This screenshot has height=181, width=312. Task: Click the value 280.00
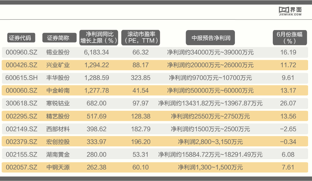pyautogui.click(x=96, y=154)
